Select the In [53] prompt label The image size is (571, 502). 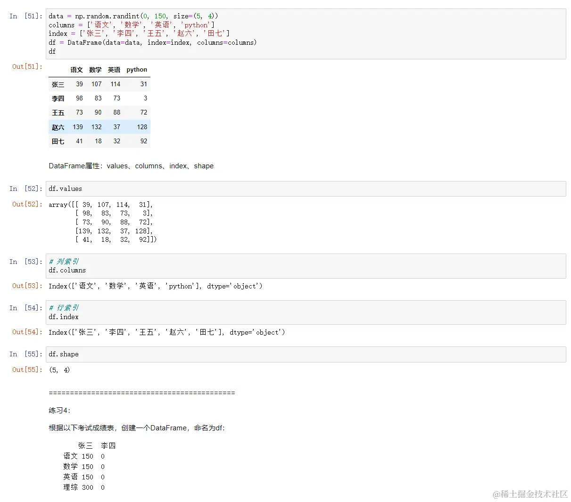pos(26,262)
